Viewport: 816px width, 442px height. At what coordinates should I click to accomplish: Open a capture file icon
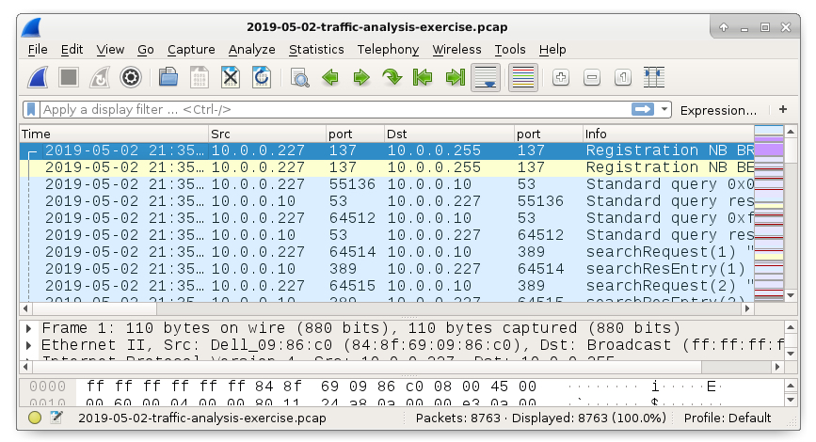tap(168, 78)
